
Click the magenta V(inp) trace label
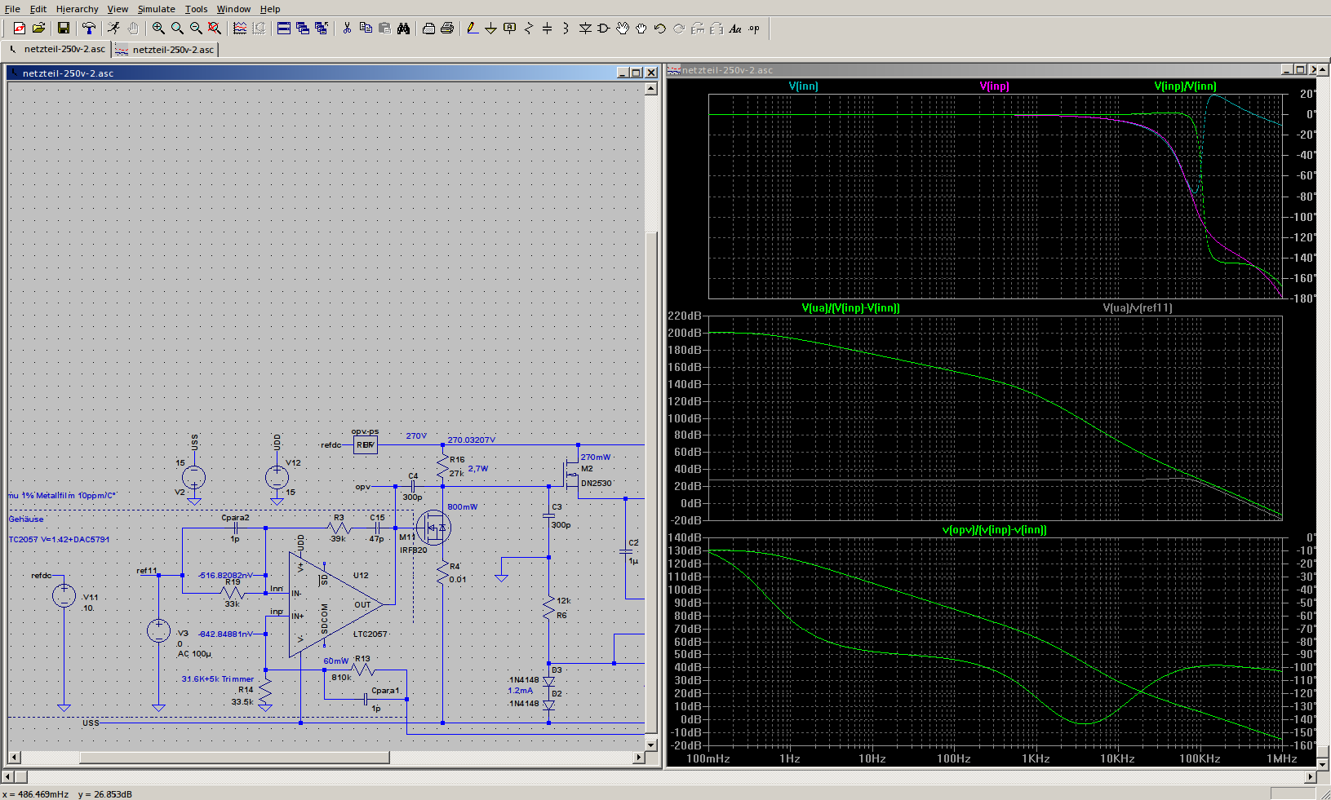[994, 86]
